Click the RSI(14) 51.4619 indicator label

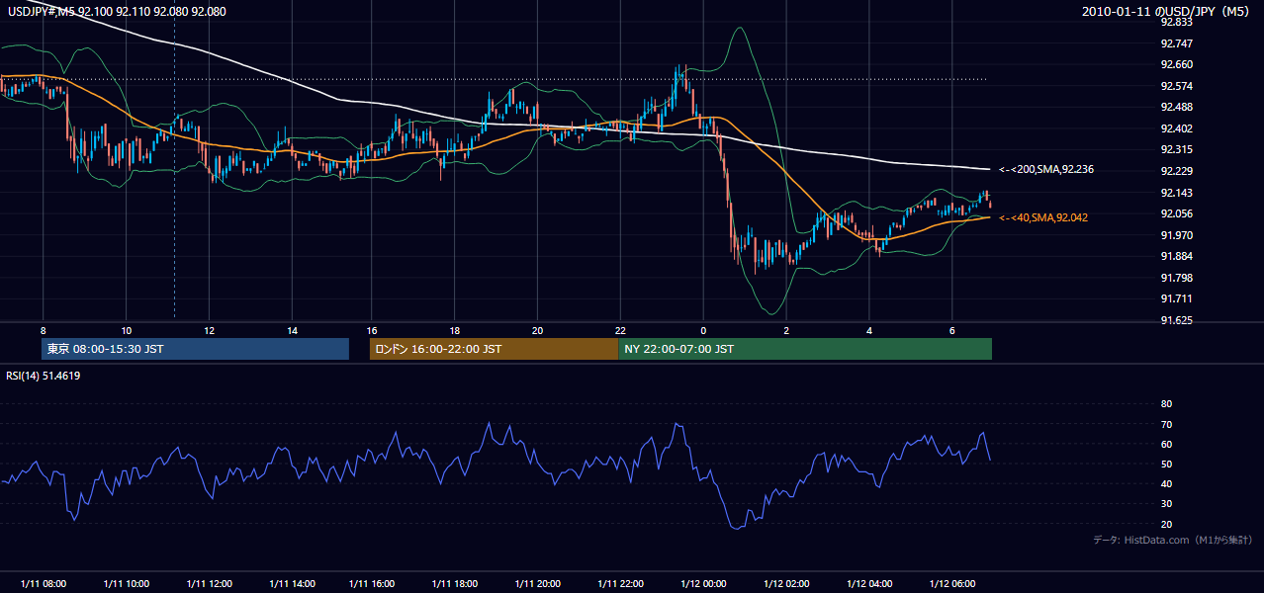click(44, 376)
